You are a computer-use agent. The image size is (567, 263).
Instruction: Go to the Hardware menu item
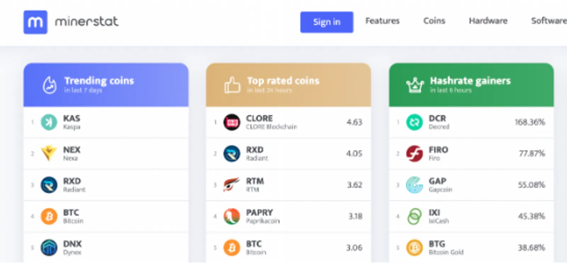tap(488, 21)
